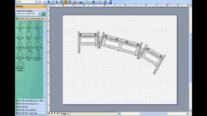The width and height of the screenshot is (207, 116).
Task: Open the shape search history dropdown
Action: (x=39, y=14)
